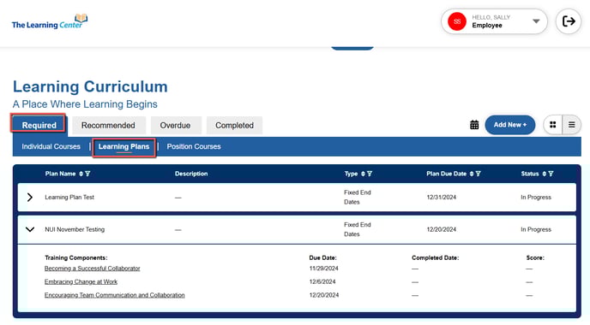The height and width of the screenshot is (325, 590).
Task: Click the Score label
Action: 535,257
